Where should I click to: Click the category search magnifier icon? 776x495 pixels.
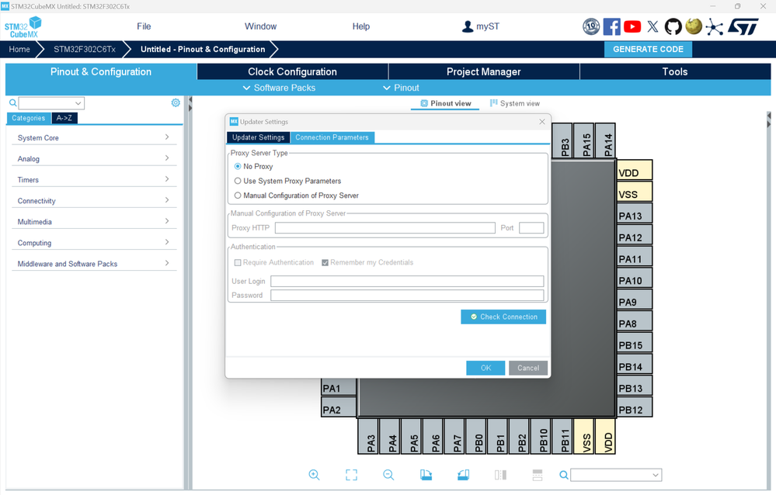pos(13,103)
